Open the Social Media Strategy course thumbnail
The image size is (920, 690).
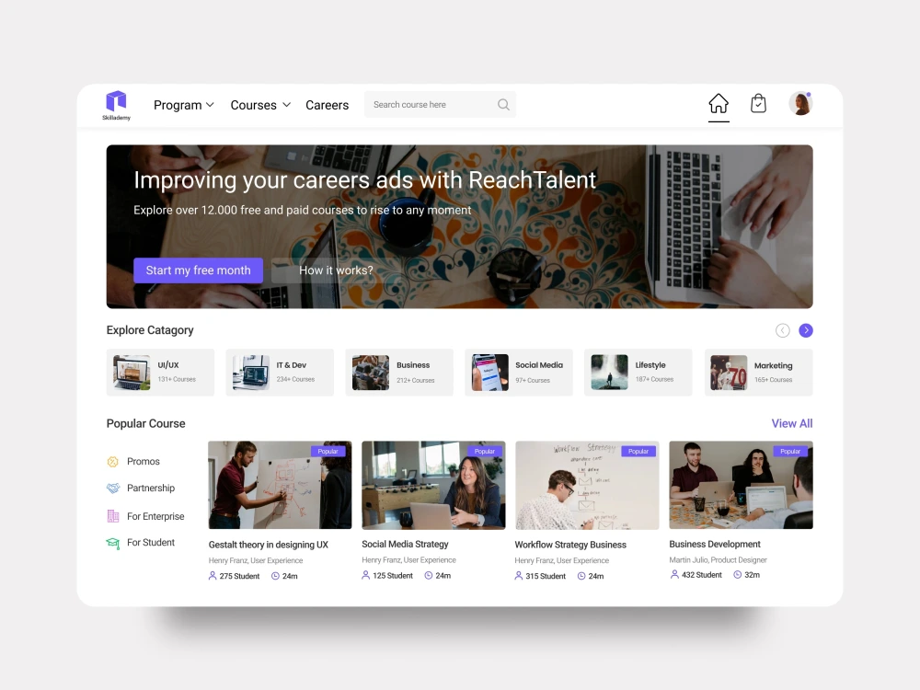tap(432, 485)
